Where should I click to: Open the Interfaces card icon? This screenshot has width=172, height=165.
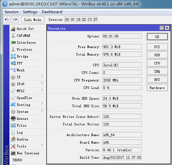[13, 42]
